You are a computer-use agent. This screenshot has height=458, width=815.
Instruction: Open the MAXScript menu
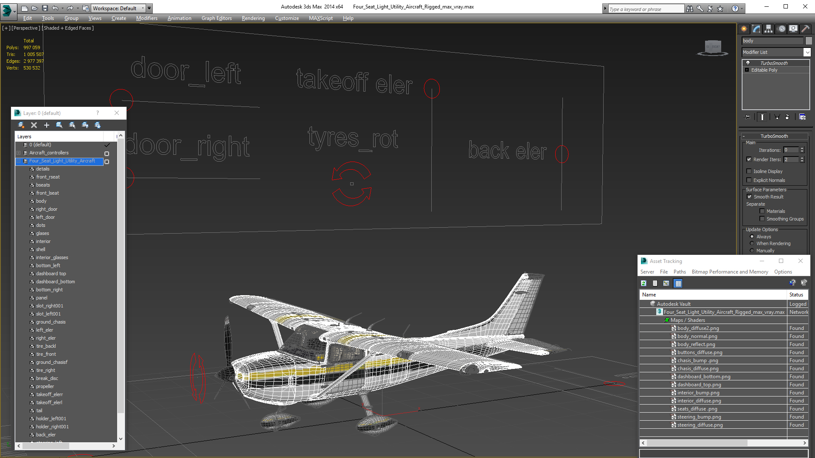click(x=321, y=18)
